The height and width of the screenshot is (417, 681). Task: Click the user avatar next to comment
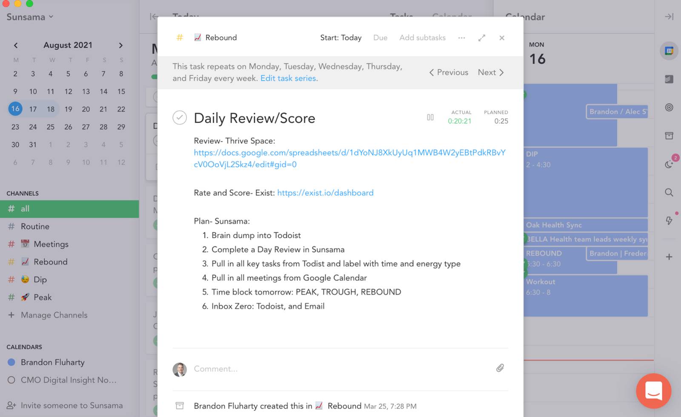pyautogui.click(x=180, y=369)
